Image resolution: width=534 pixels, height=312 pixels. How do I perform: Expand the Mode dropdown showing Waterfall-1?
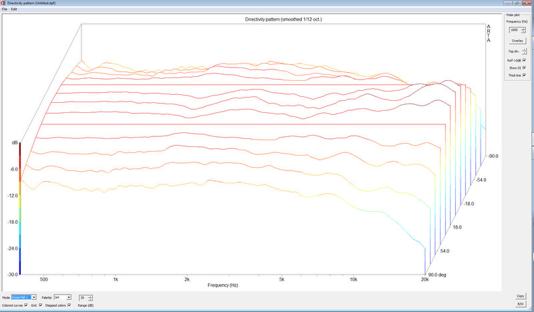[35, 297]
